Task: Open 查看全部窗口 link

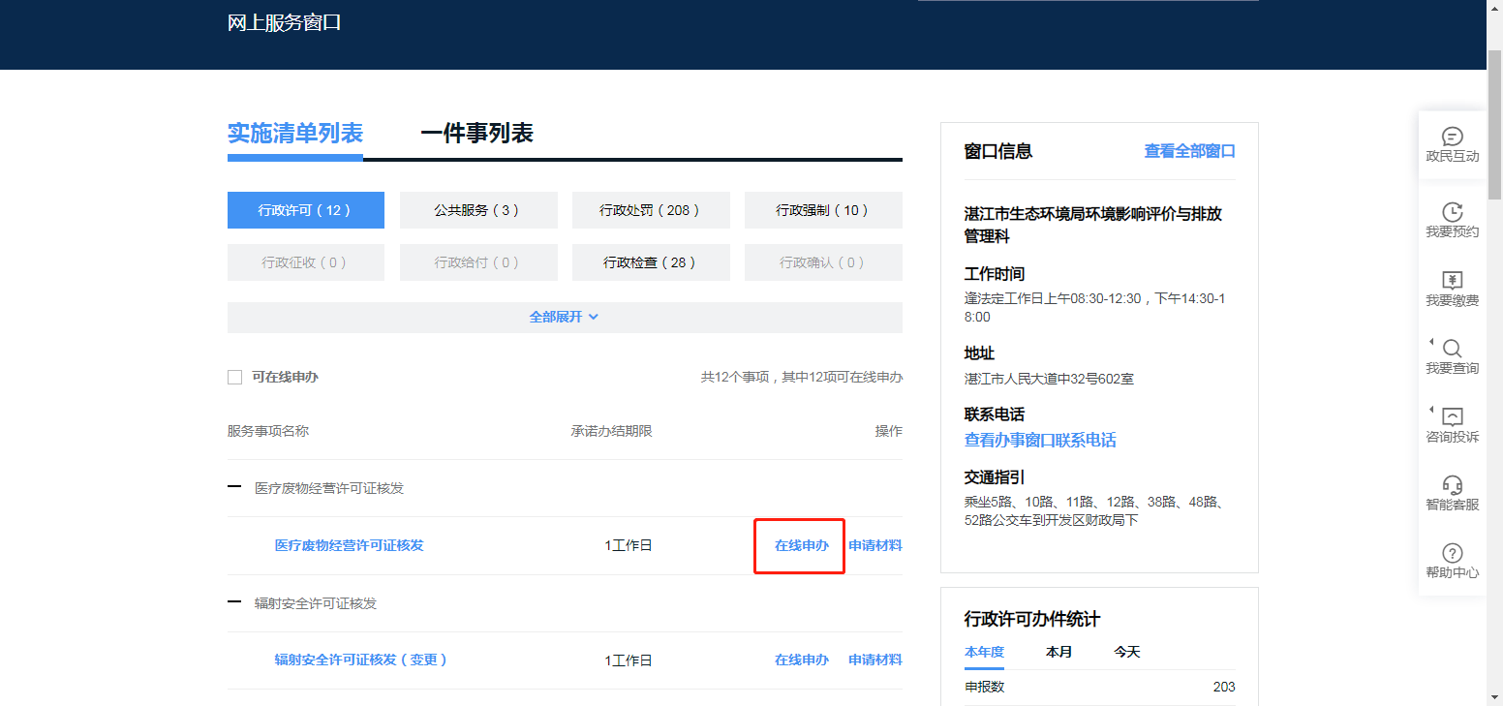Action: tap(1189, 151)
